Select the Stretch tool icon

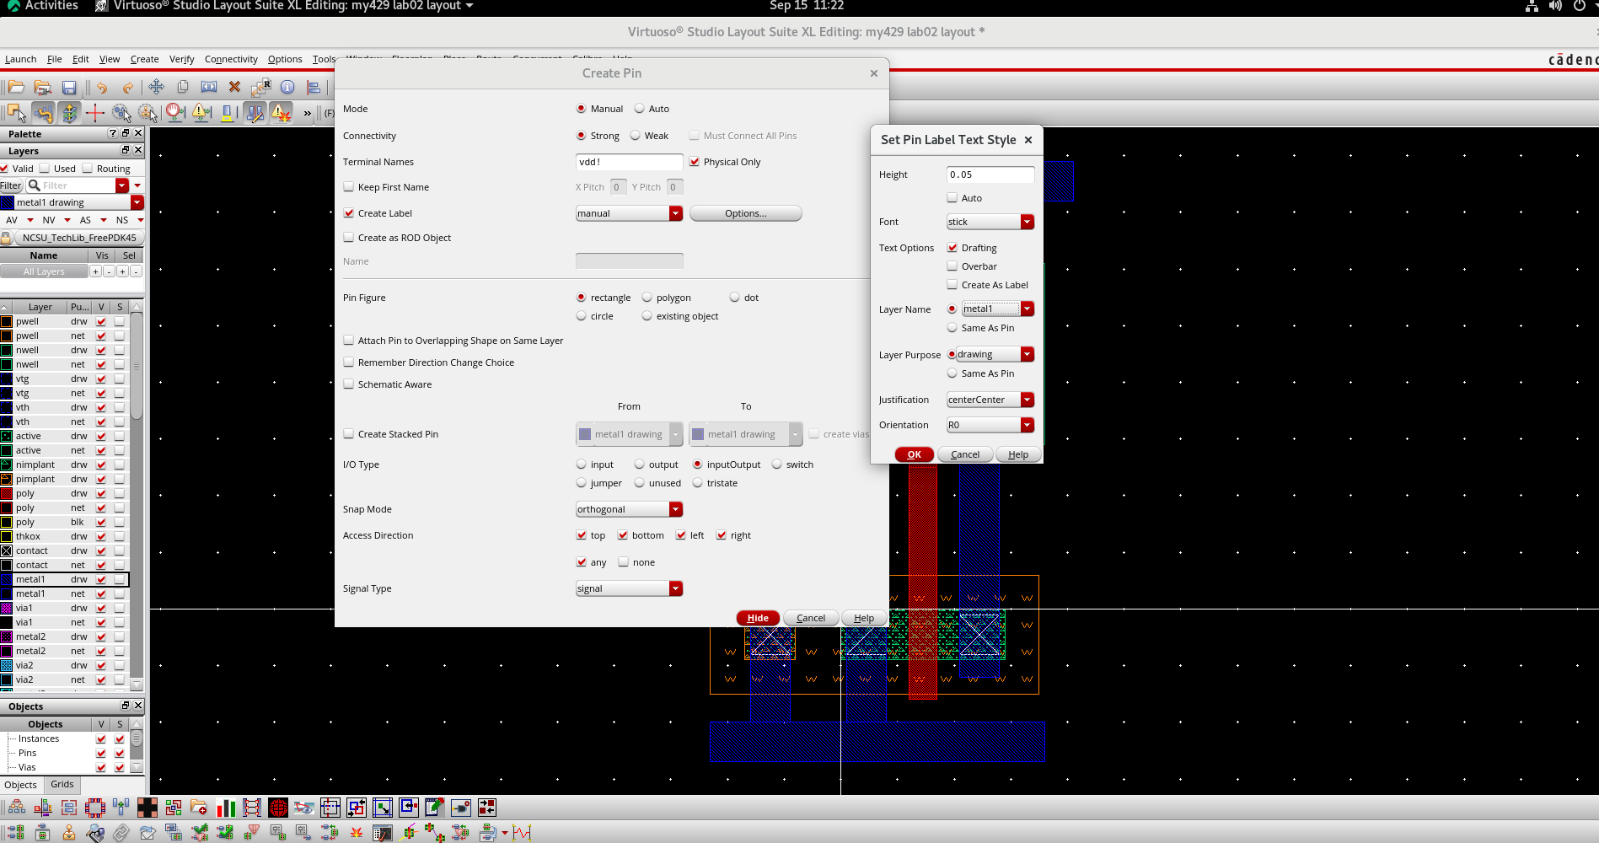(209, 87)
